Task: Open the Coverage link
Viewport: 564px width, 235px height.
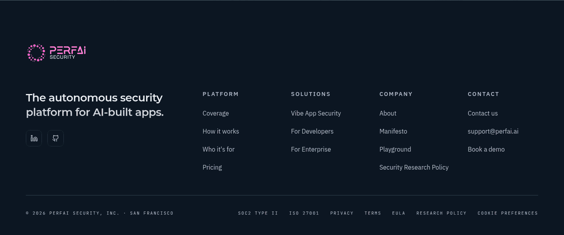Action: pyautogui.click(x=216, y=113)
